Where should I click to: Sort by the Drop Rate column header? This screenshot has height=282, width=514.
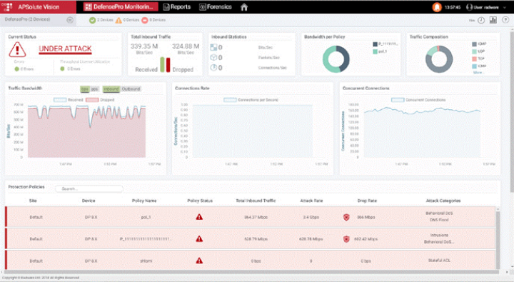pyautogui.click(x=367, y=201)
